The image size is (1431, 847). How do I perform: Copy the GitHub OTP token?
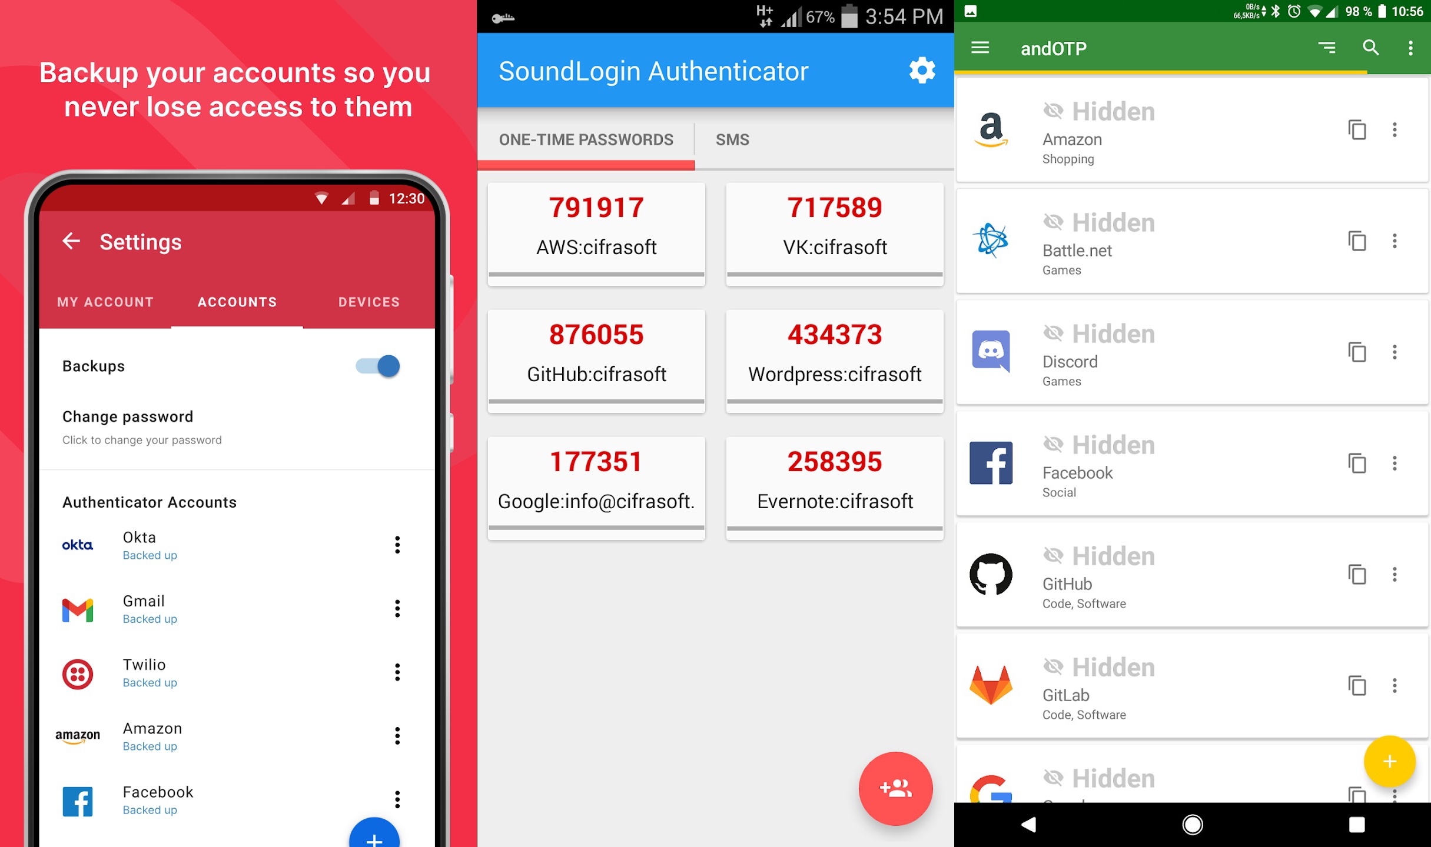click(596, 333)
